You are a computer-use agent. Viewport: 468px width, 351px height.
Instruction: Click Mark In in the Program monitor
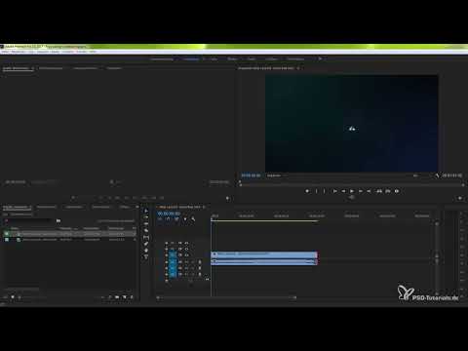(316, 191)
